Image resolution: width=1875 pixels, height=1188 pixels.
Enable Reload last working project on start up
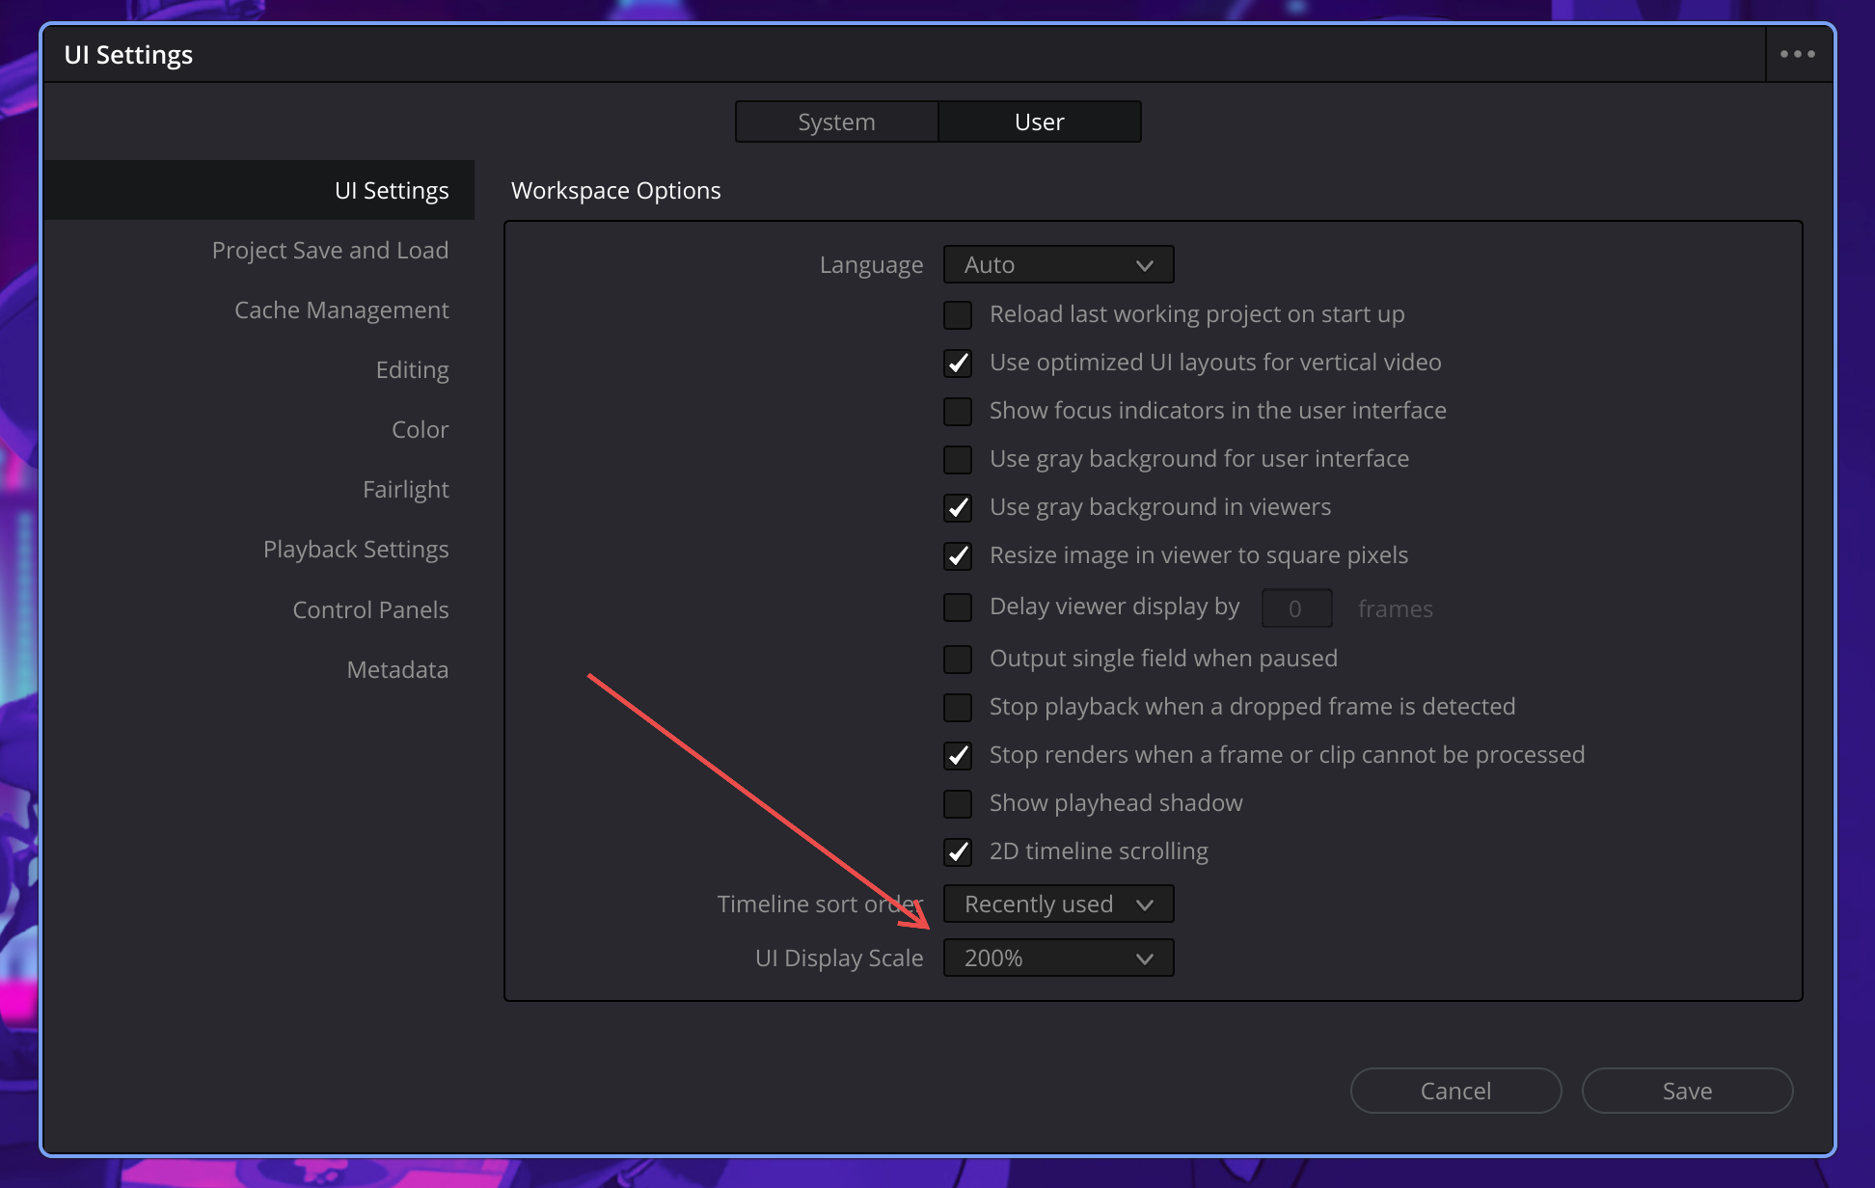(x=958, y=315)
